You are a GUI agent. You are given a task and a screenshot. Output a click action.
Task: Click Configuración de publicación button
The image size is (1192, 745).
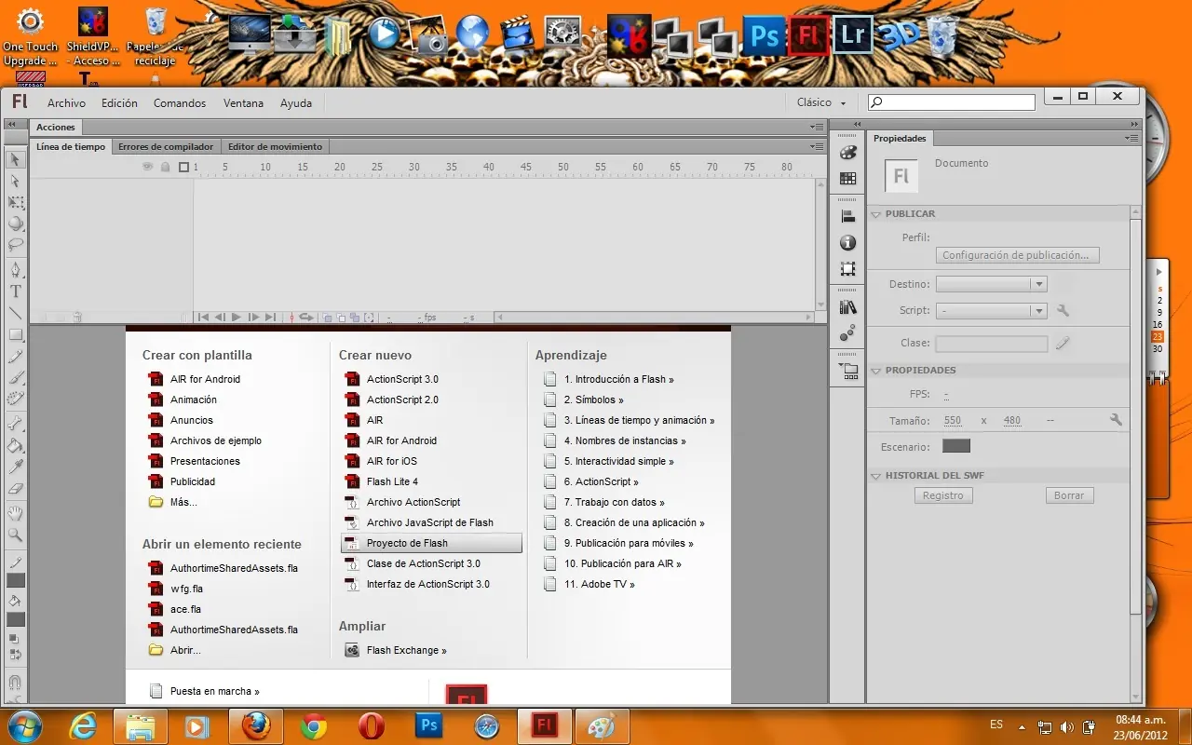pos(1018,255)
